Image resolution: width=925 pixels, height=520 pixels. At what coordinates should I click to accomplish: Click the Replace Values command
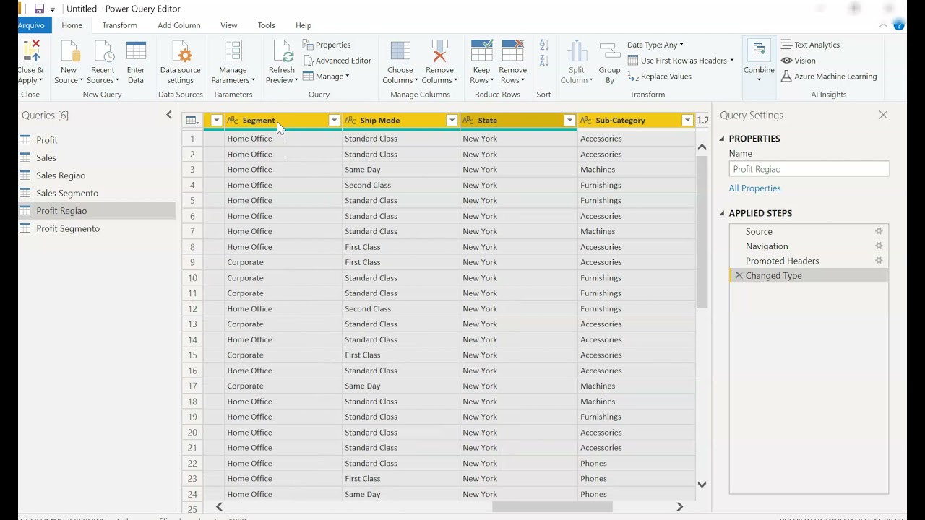[660, 77]
